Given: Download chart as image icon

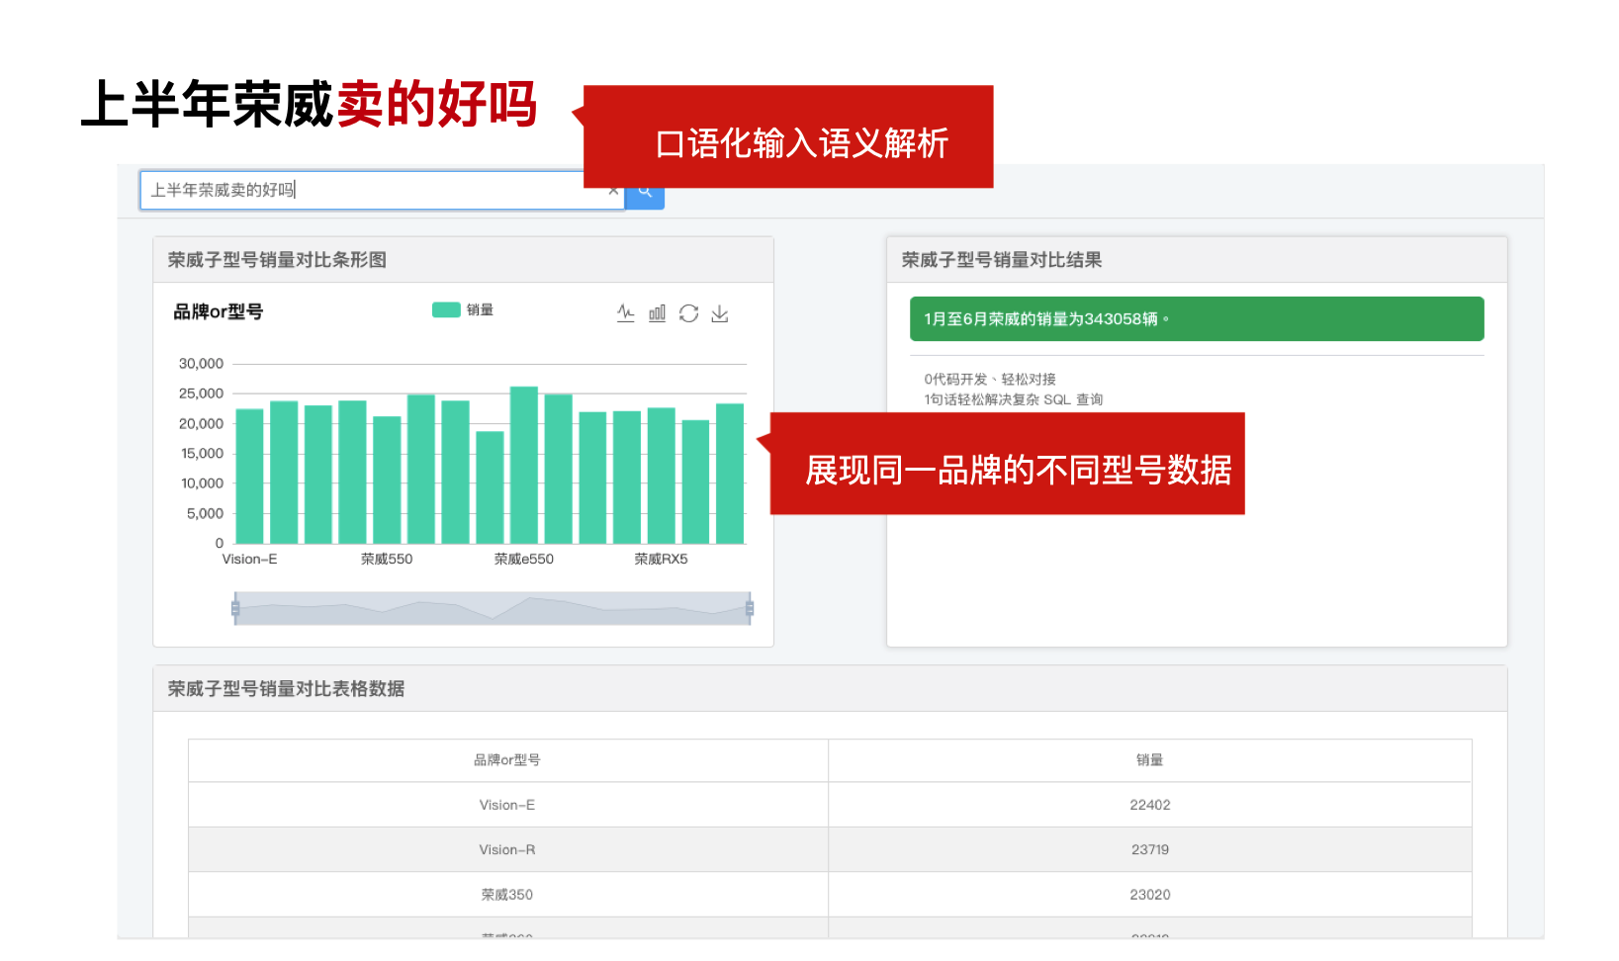Looking at the screenshot, I should point(720,313).
